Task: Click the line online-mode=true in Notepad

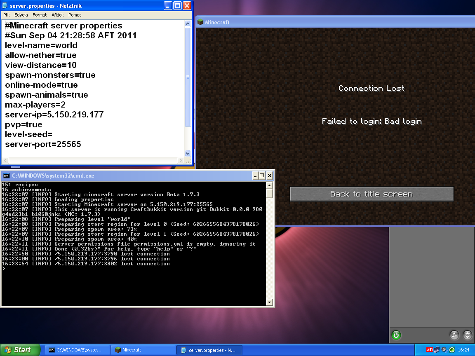Action: coord(41,85)
